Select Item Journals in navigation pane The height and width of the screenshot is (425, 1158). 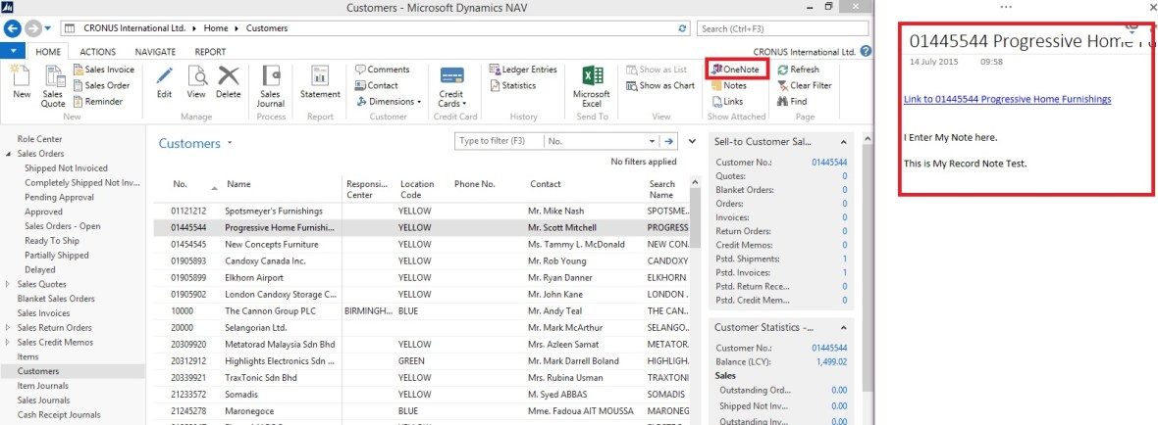coord(44,386)
